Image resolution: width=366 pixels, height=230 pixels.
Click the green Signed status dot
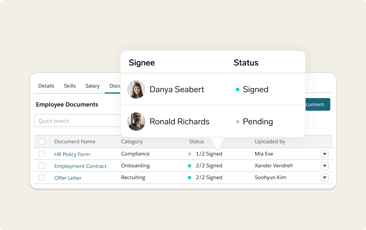pos(238,90)
